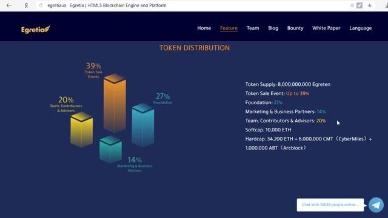Open the Yandex home button

[x=26, y=5]
